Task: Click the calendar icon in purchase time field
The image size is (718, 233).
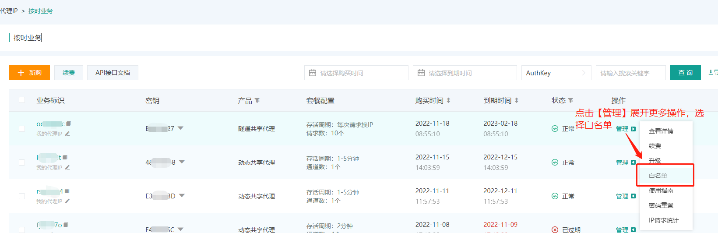Action: point(313,73)
